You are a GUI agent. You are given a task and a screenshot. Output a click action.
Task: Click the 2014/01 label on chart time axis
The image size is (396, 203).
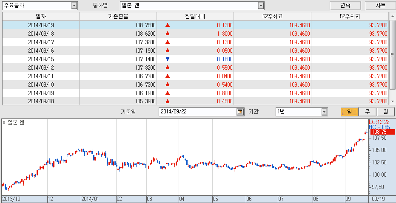(91, 199)
